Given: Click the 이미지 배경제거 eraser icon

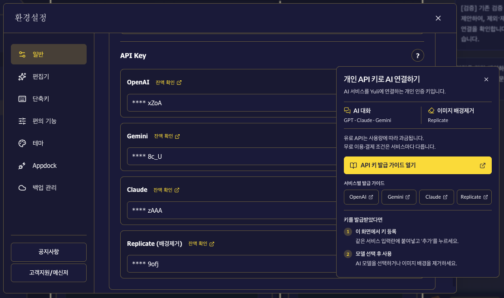Looking at the screenshot, I should point(431,111).
